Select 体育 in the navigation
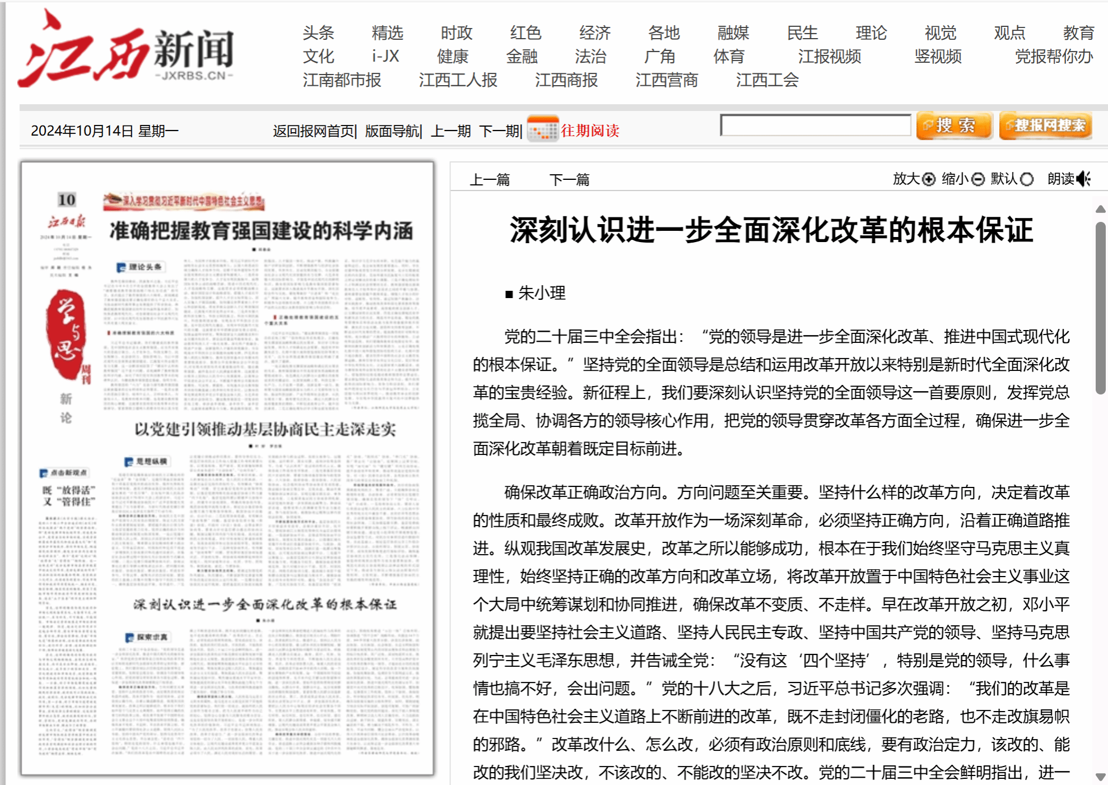The height and width of the screenshot is (785, 1108). point(729,56)
